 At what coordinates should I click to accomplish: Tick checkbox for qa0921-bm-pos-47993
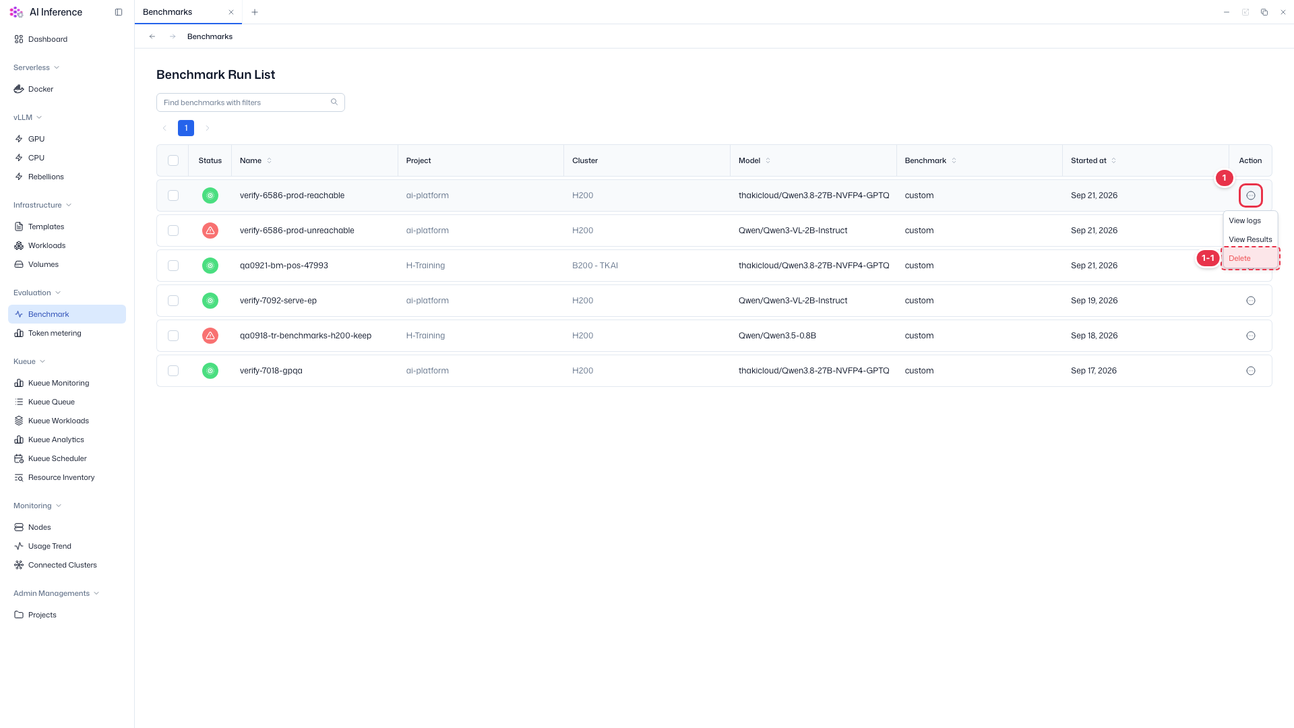point(173,266)
